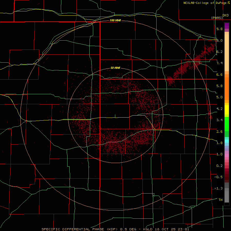Click the 100 NMI range ring label

coord(115,20)
